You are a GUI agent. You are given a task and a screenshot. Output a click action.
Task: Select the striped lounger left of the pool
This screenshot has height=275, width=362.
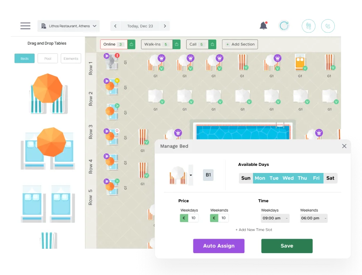click(143, 137)
